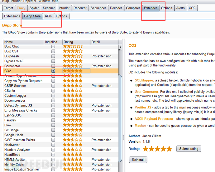The image size is (215, 172).
Task: Switch to the Proxy tab
Action: [21, 8]
